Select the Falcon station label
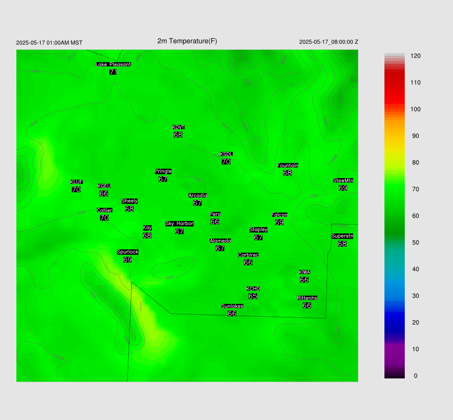 [280, 215]
